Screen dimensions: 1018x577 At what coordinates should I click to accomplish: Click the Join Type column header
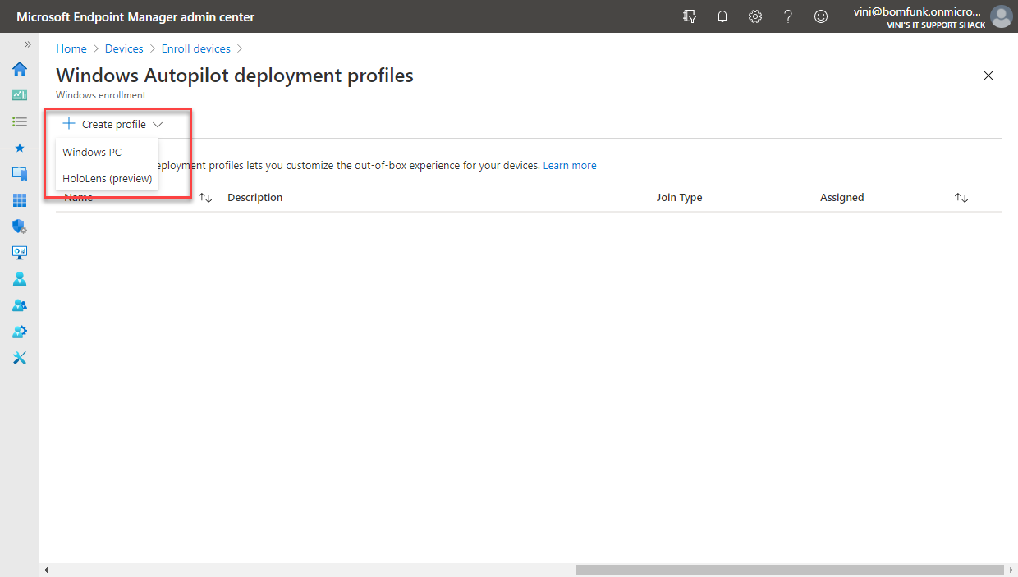(679, 198)
